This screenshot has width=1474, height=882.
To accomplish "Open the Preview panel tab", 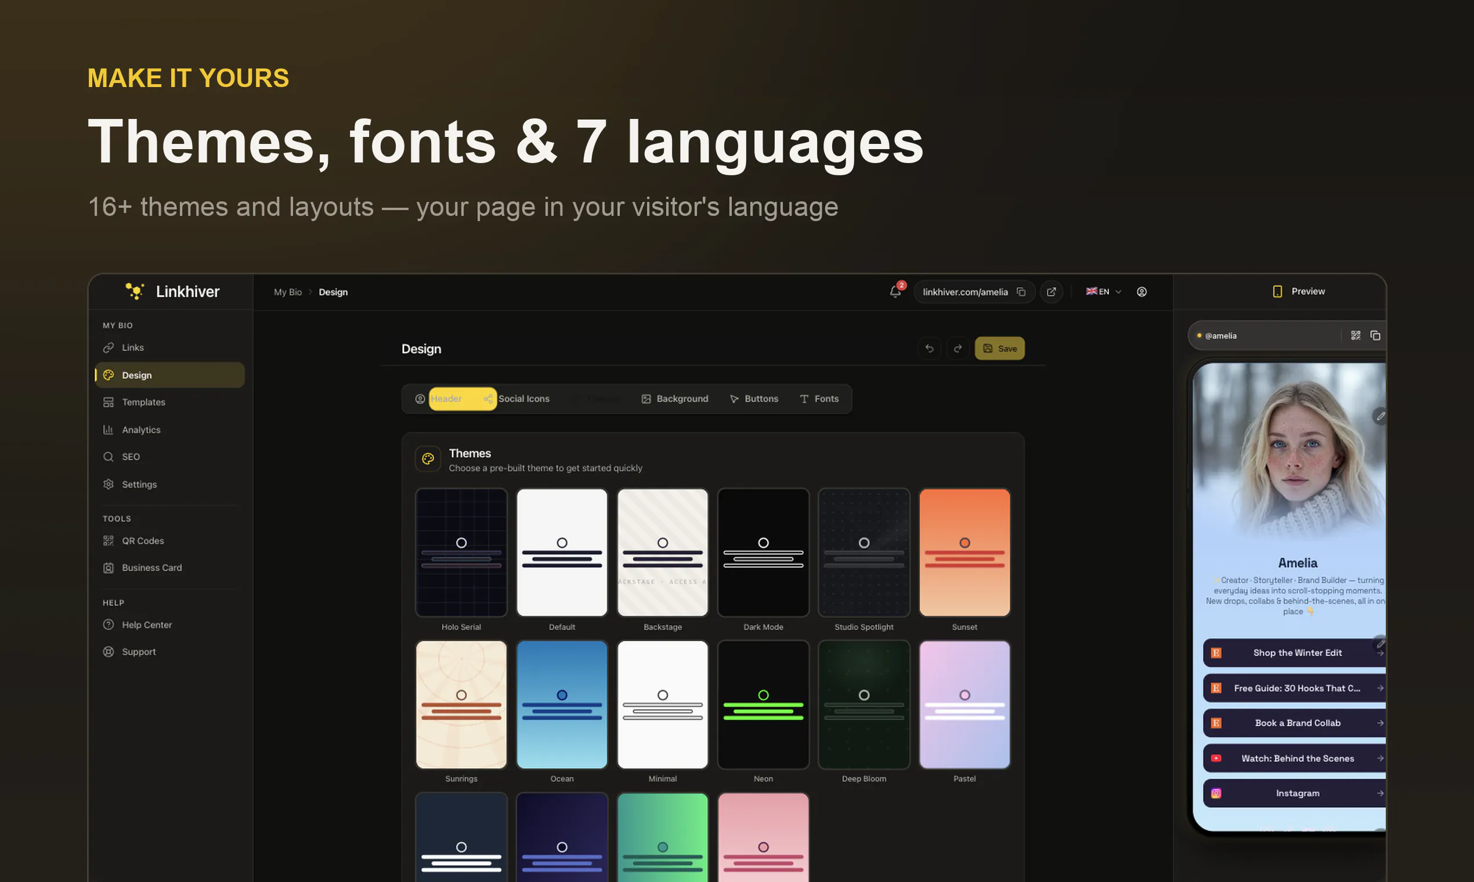I will click(x=1298, y=291).
